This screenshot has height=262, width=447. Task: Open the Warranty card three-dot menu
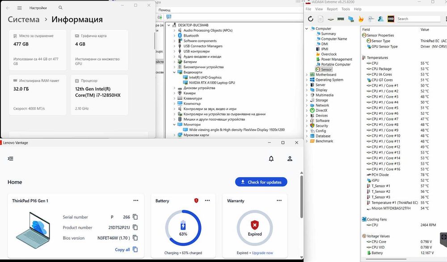(x=279, y=200)
